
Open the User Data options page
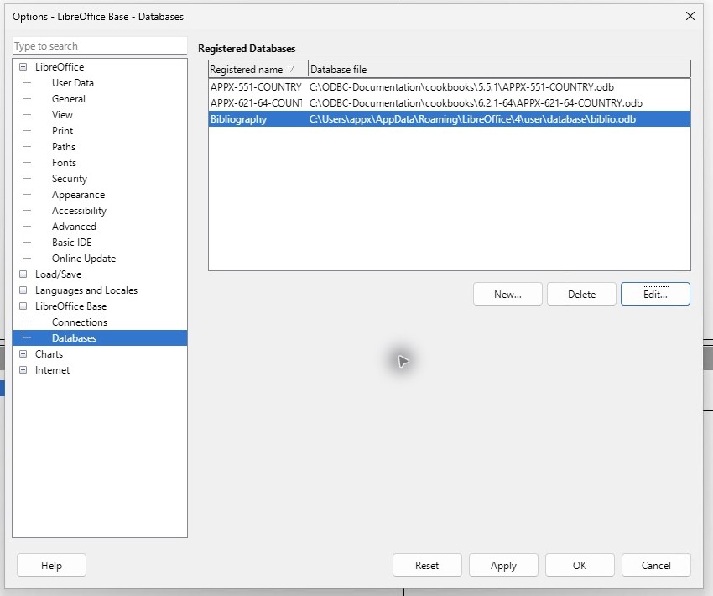click(73, 83)
